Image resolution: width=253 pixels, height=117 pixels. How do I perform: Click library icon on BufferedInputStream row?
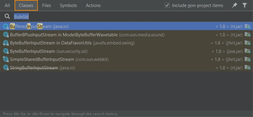tap(247, 26)
